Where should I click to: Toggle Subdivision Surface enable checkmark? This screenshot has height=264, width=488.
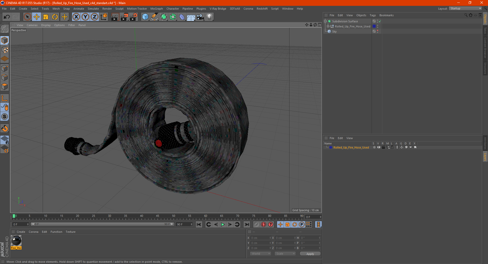(380, 21)
